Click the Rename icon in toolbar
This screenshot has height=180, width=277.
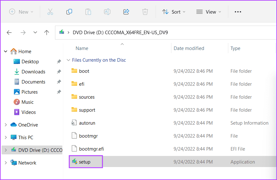[x=107, y=12]
